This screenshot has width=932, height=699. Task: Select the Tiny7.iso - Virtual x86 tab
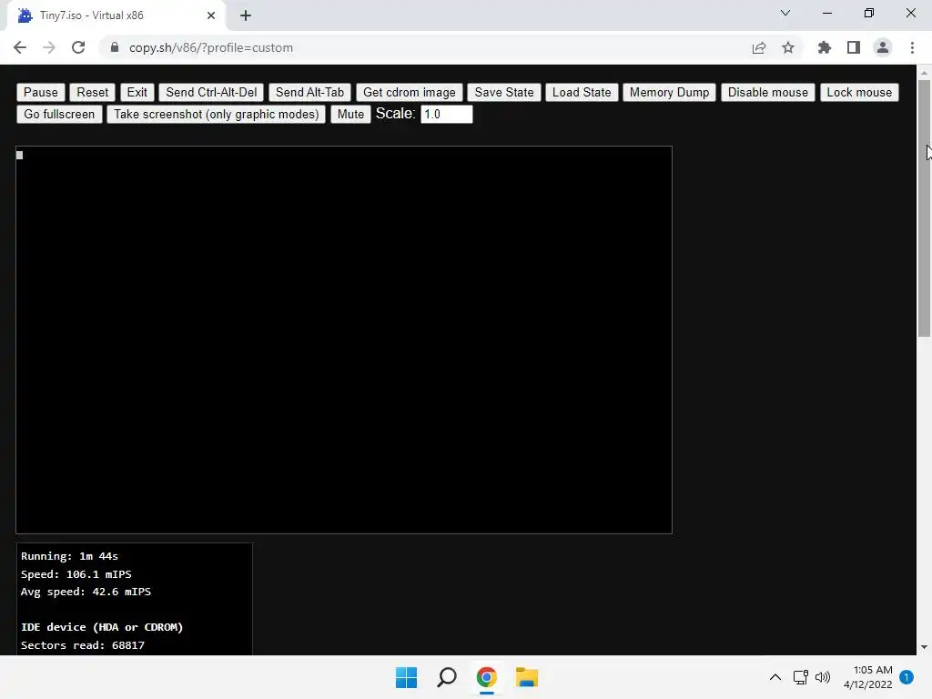116,15
